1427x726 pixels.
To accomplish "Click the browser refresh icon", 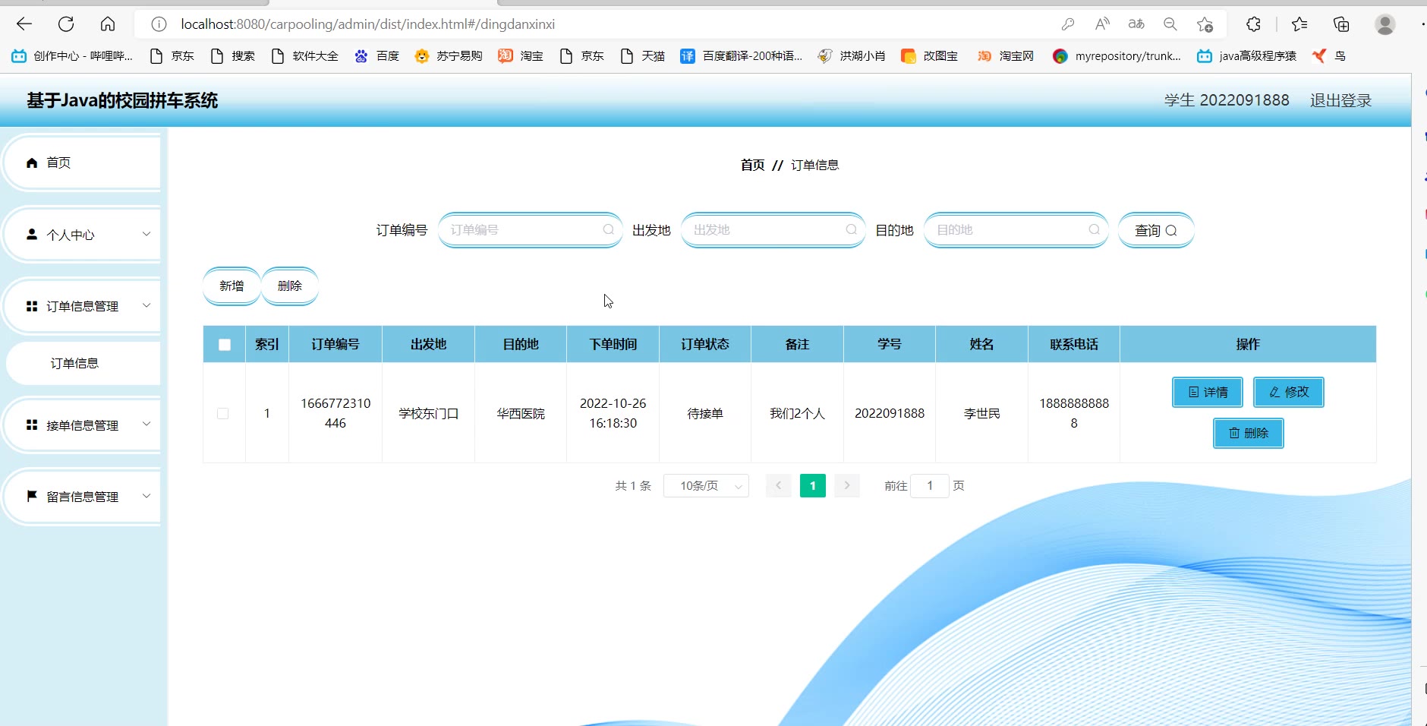I will [66, 24].
